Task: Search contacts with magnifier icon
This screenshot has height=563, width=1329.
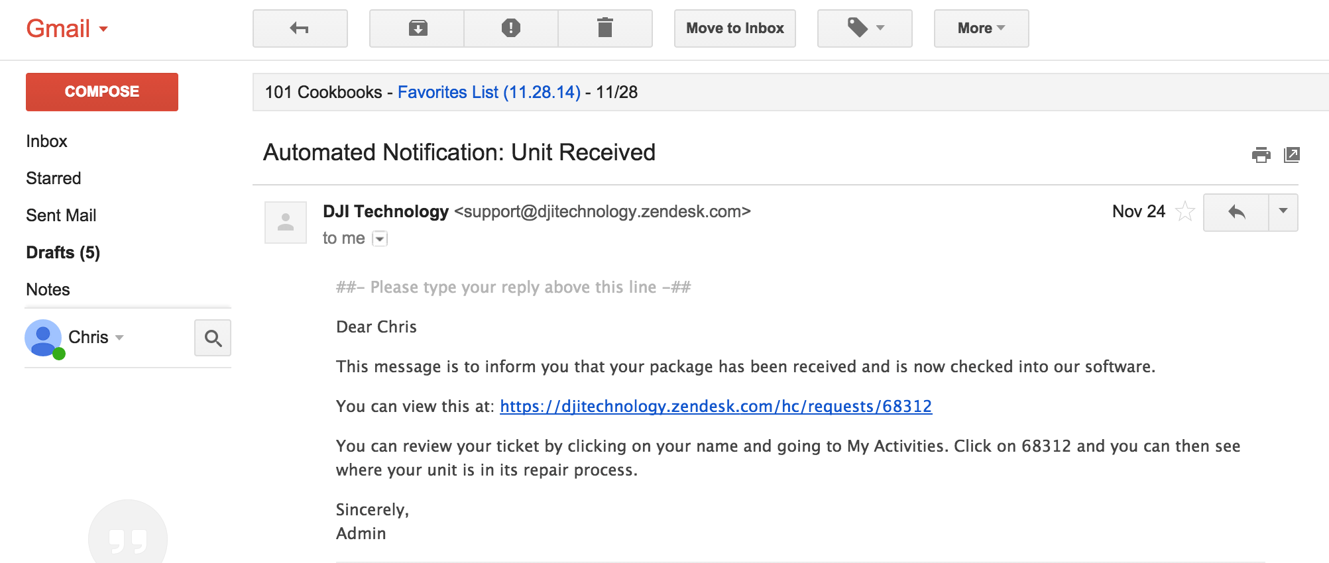Action: click(x=213, y=338)
